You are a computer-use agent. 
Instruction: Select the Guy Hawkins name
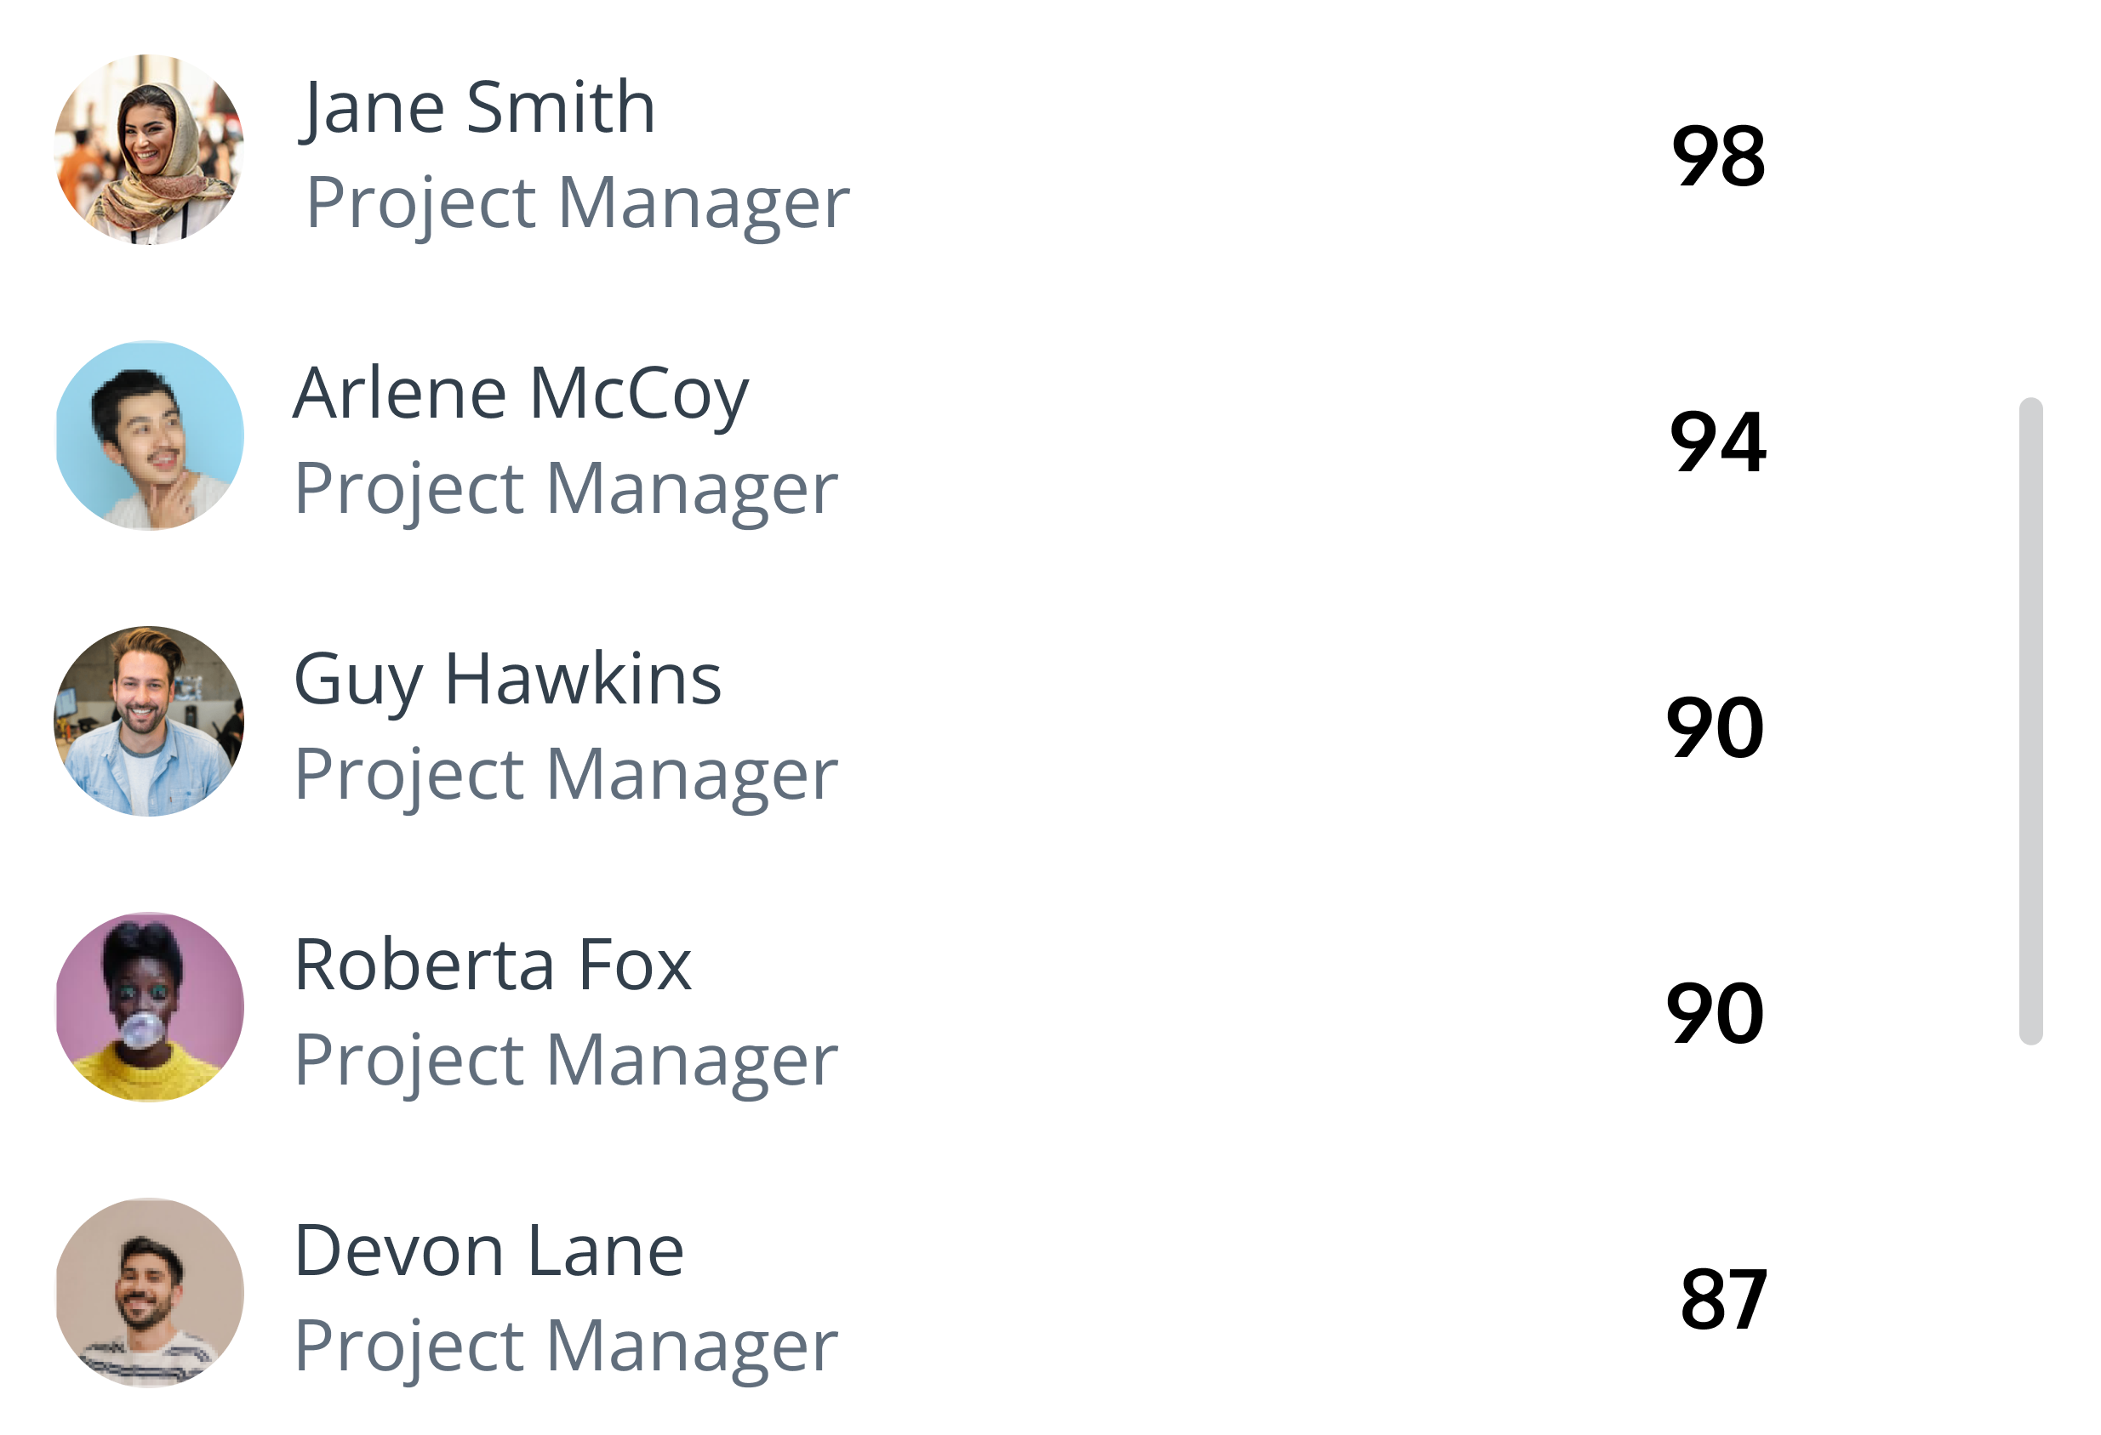coord(507,680)
